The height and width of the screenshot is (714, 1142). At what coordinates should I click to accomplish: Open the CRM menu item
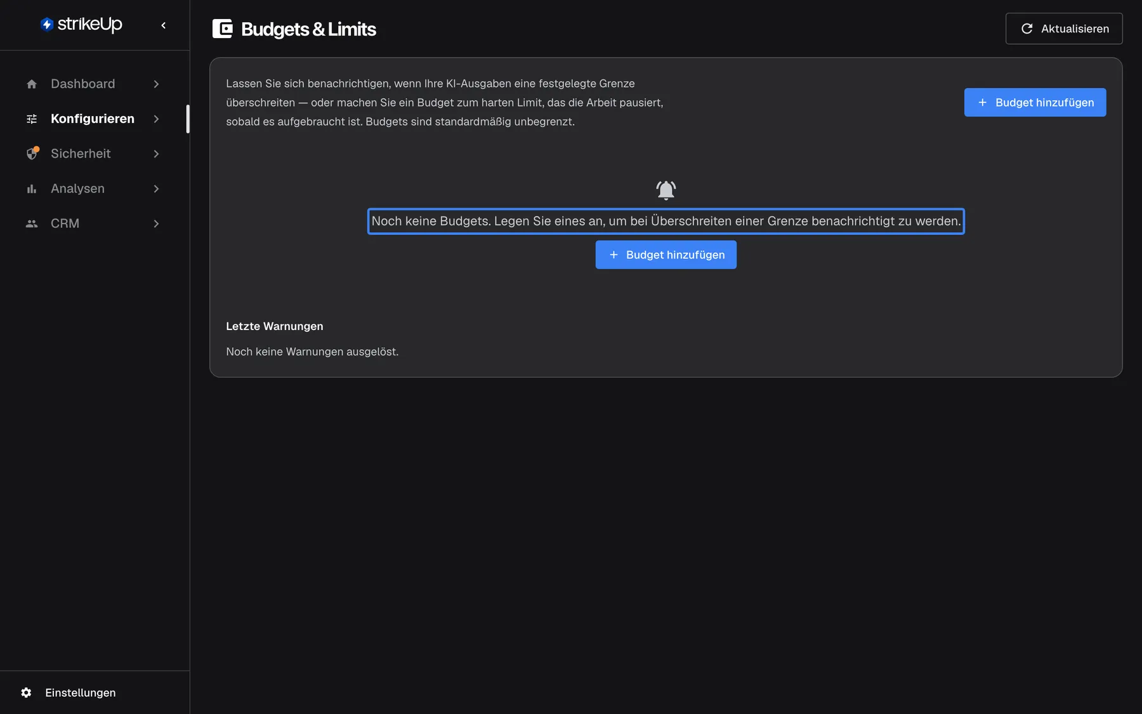tap(93, 223)
